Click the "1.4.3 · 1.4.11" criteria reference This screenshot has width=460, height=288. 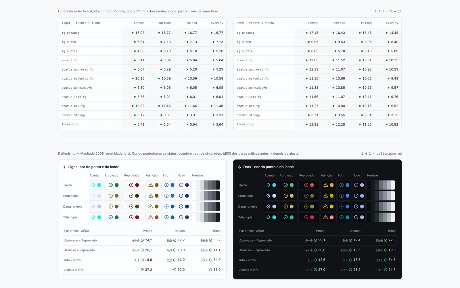[388, 11]
